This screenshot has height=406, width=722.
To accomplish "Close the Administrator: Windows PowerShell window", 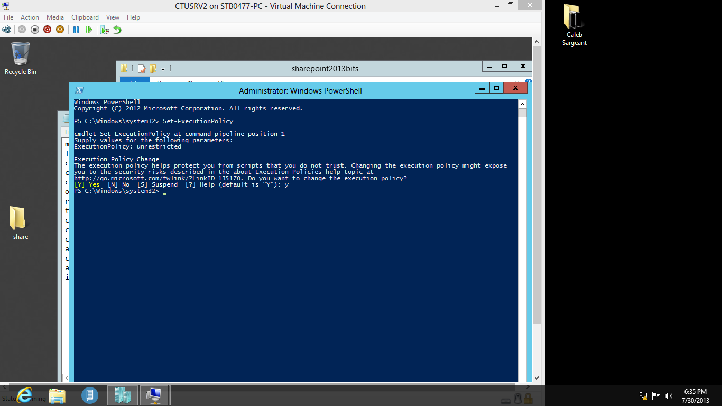I will click(516, 88).
